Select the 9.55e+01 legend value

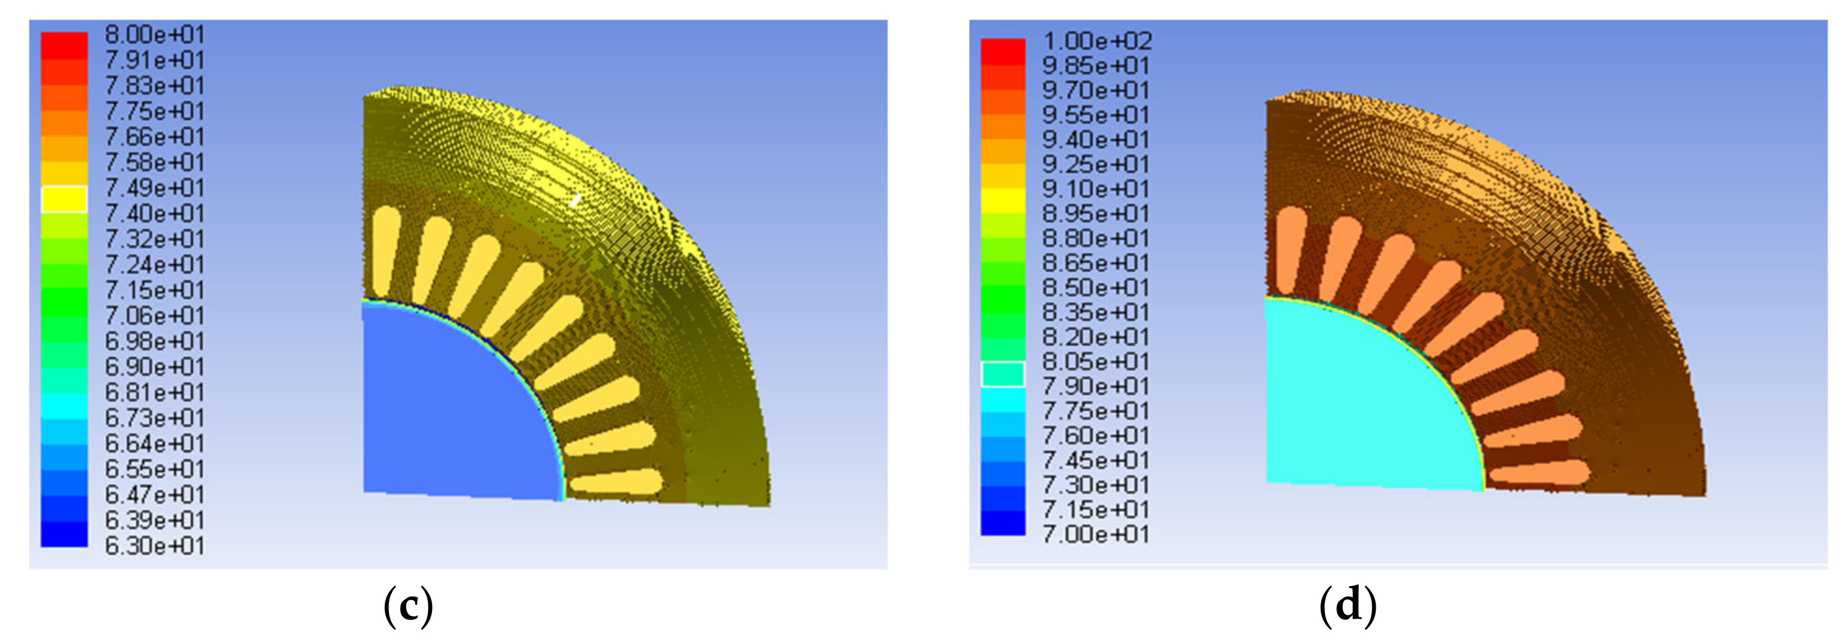pyautogui.click(x=1096, y=115)
